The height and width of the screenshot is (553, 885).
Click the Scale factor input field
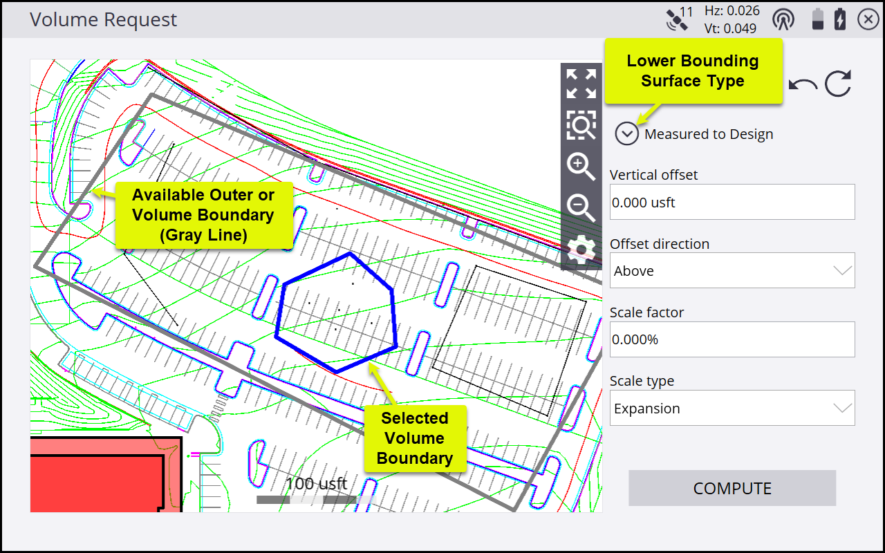pyautogui.click(x=732, y=339)
